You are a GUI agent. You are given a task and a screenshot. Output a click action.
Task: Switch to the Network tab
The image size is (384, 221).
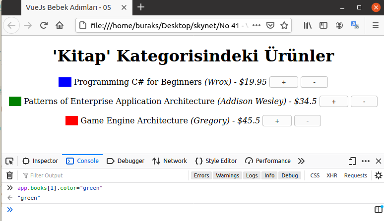(x=170, y=161)
